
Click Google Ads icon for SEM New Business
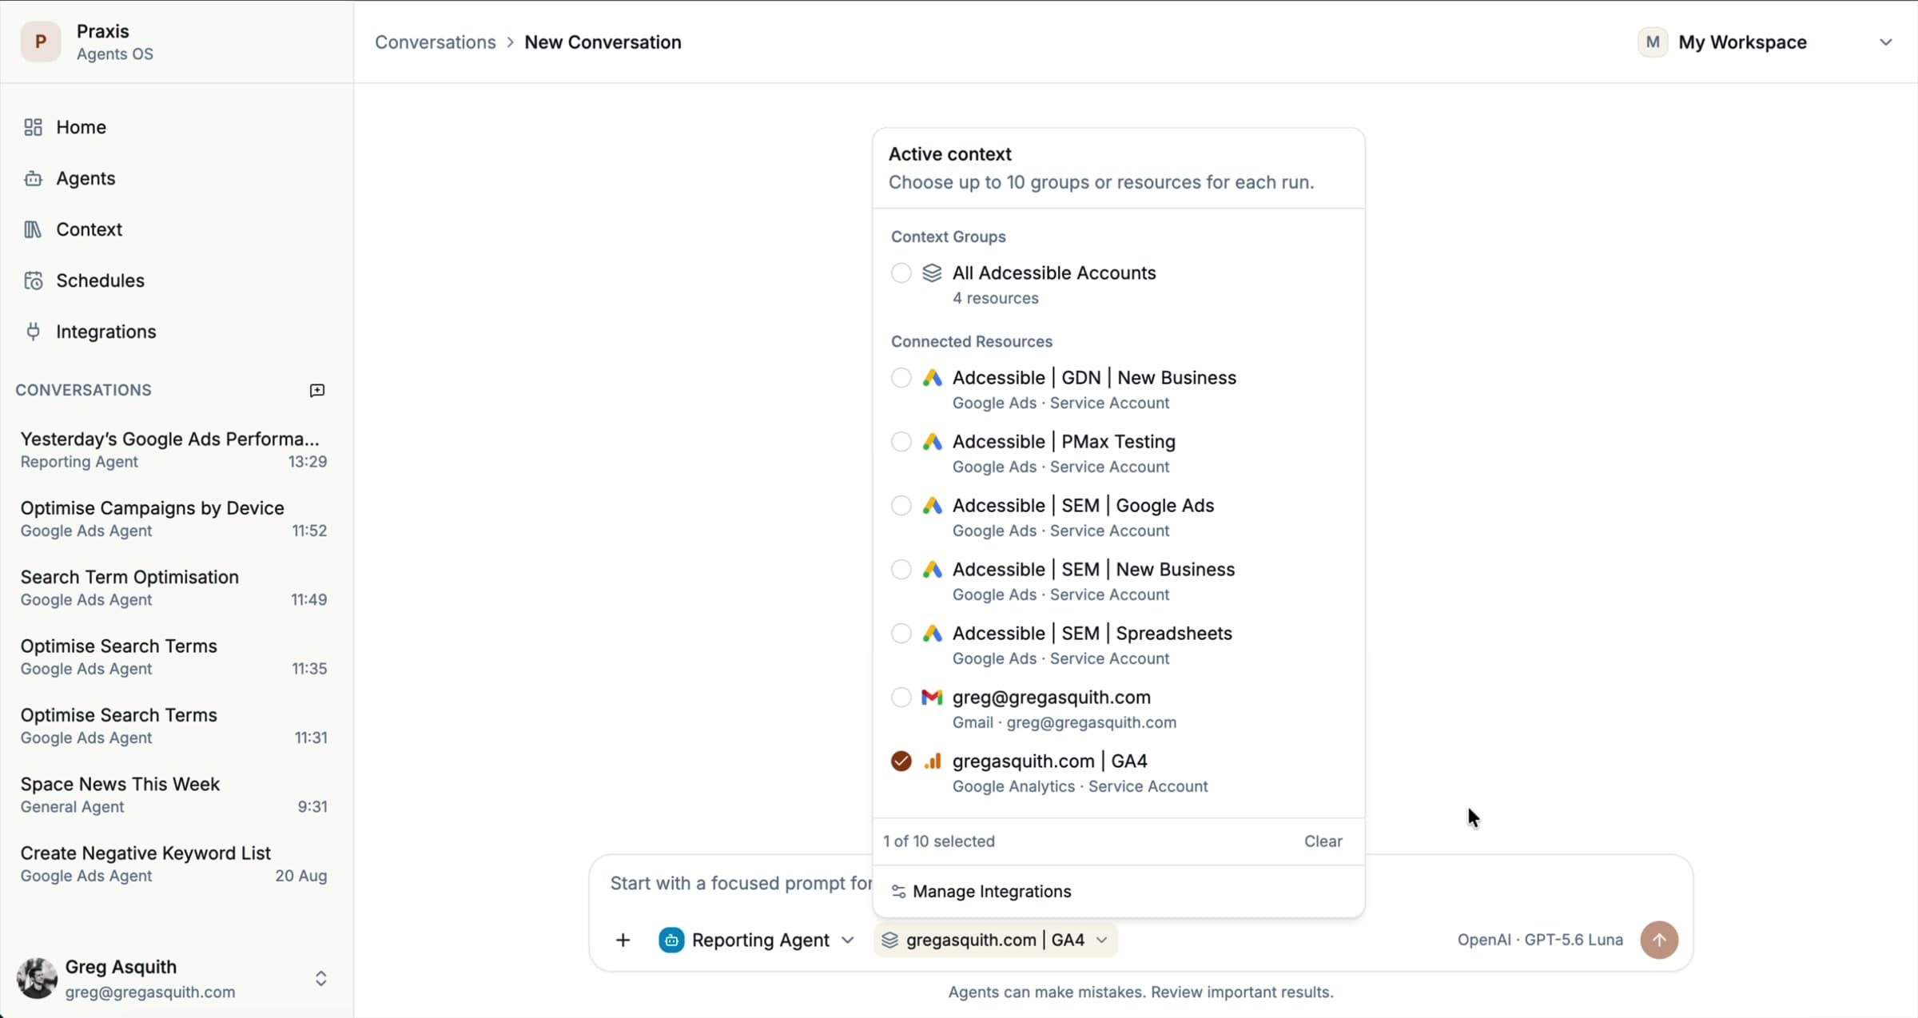coord(932,569)
